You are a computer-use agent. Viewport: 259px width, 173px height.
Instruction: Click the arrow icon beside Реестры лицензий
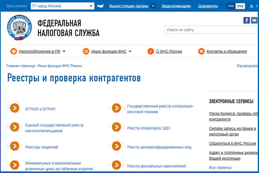point(15,147)
